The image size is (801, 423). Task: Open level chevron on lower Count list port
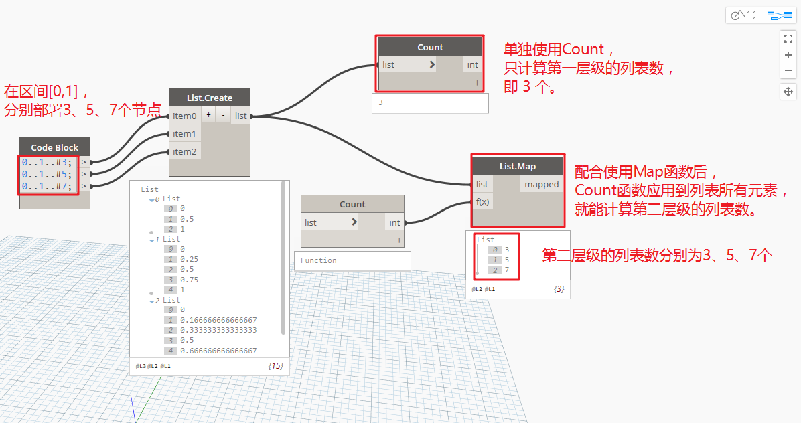[354, 222]
